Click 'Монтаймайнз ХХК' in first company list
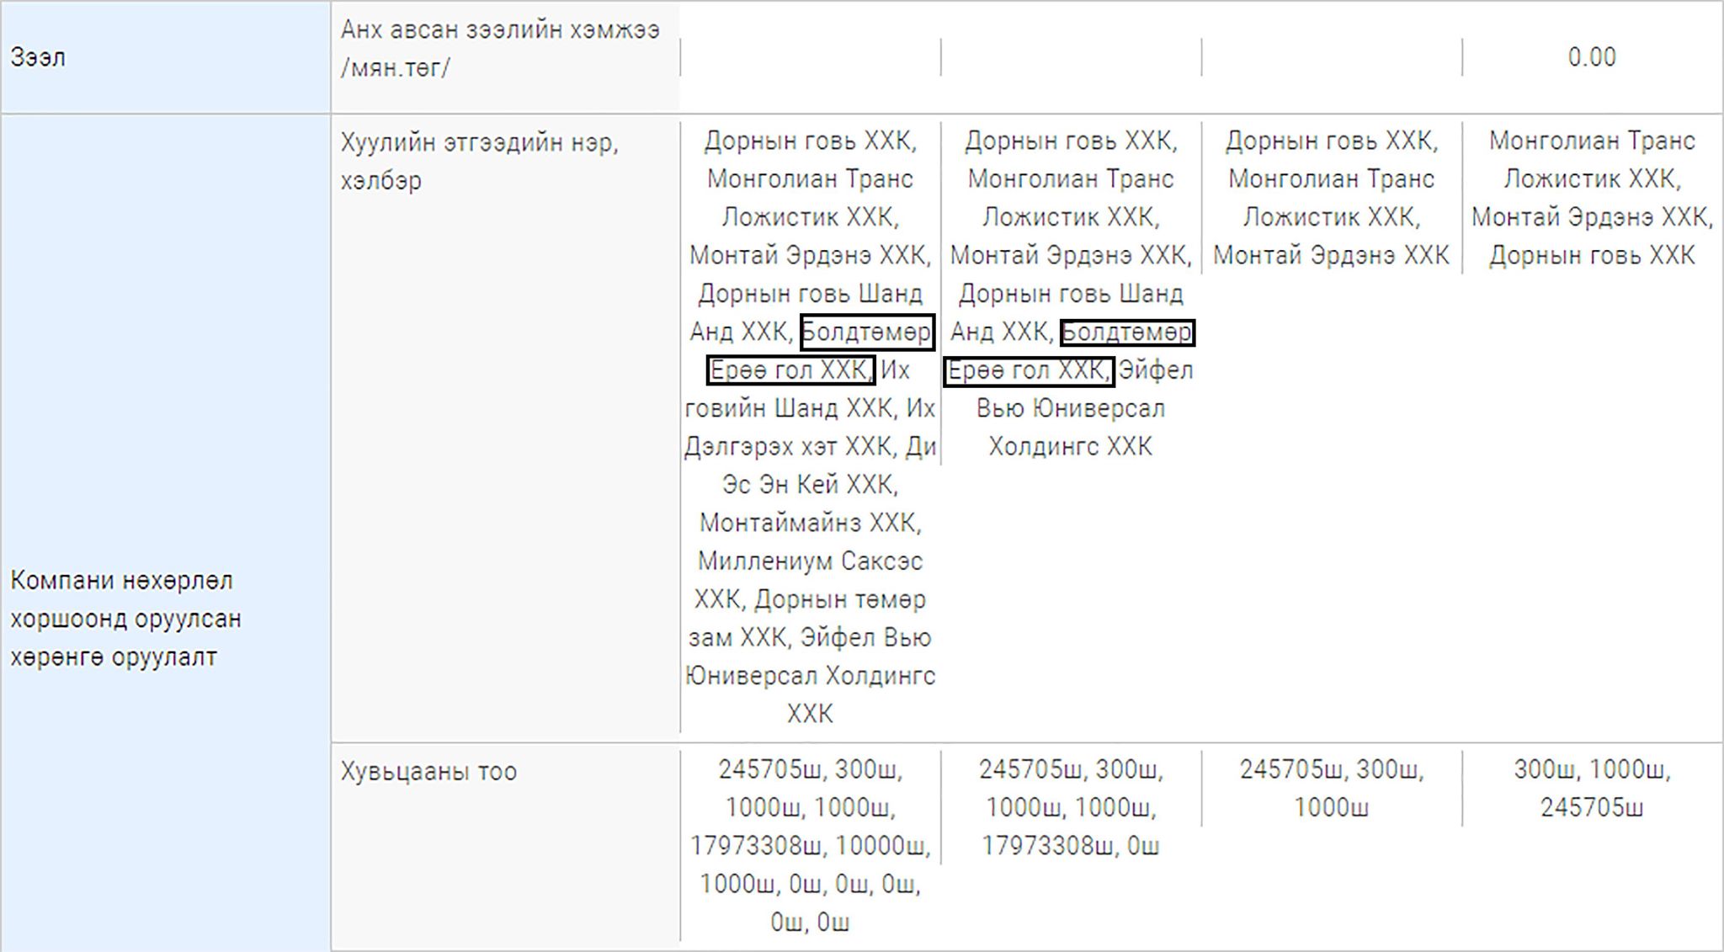 810,523
